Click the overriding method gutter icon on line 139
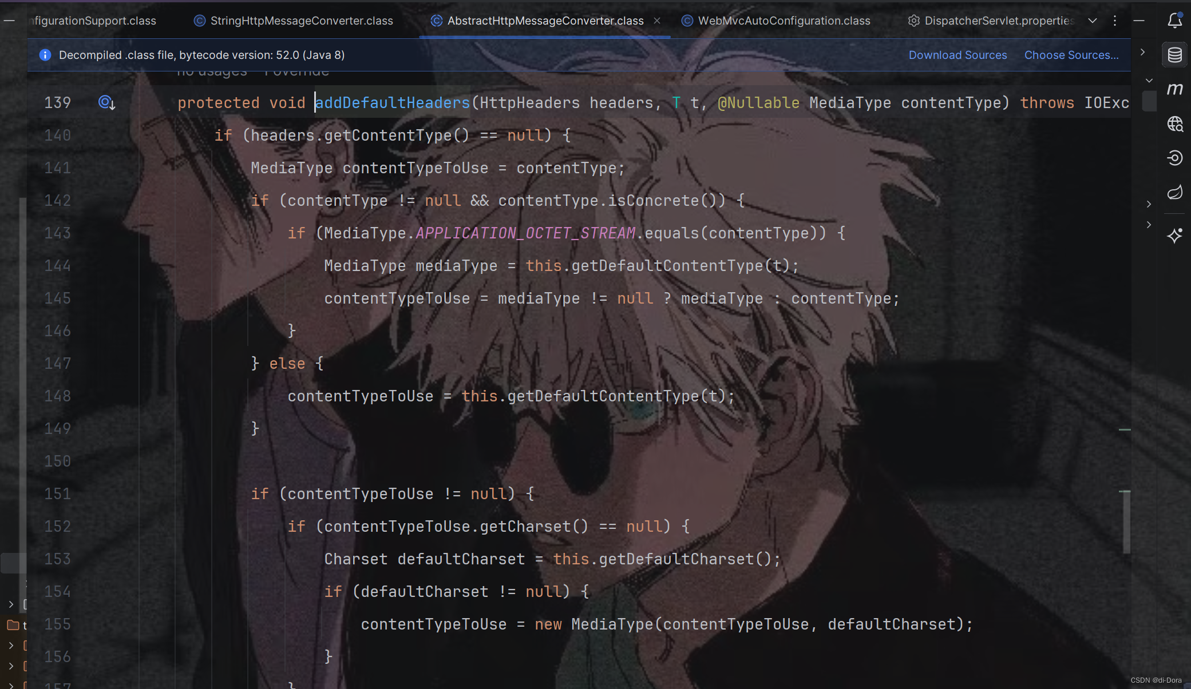This screenshot has width=1191, height=689. pos(107,103)
